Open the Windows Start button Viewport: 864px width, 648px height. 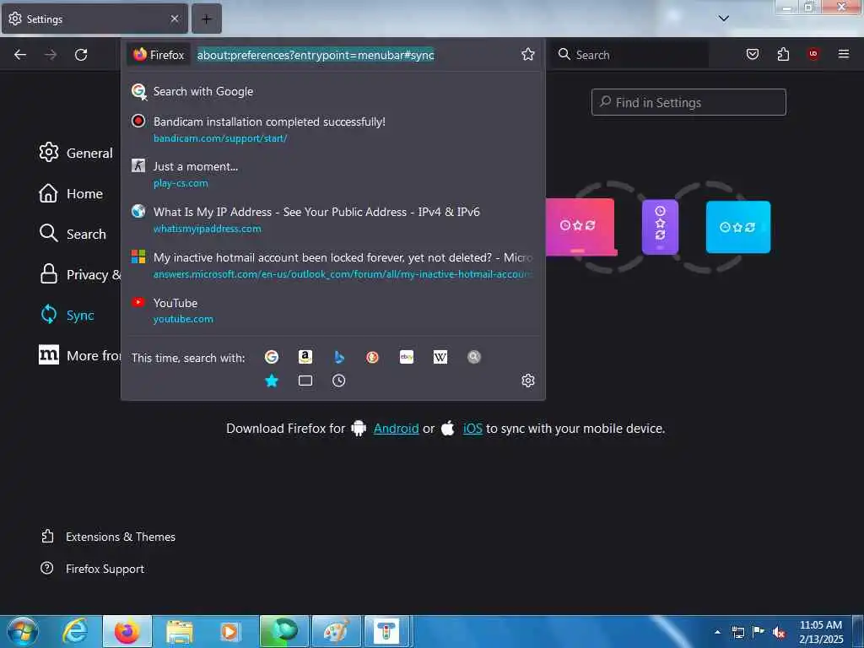coord(23,631)
